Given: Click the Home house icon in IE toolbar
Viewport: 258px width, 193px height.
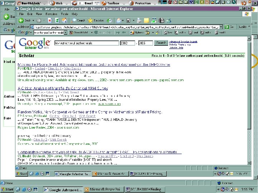Looking at the screenshot, I should point(64,20).
